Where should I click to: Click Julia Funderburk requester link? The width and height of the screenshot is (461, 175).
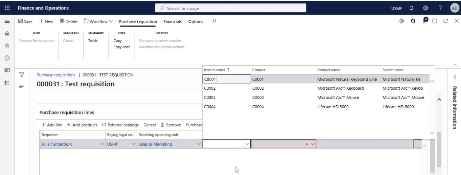56,144
